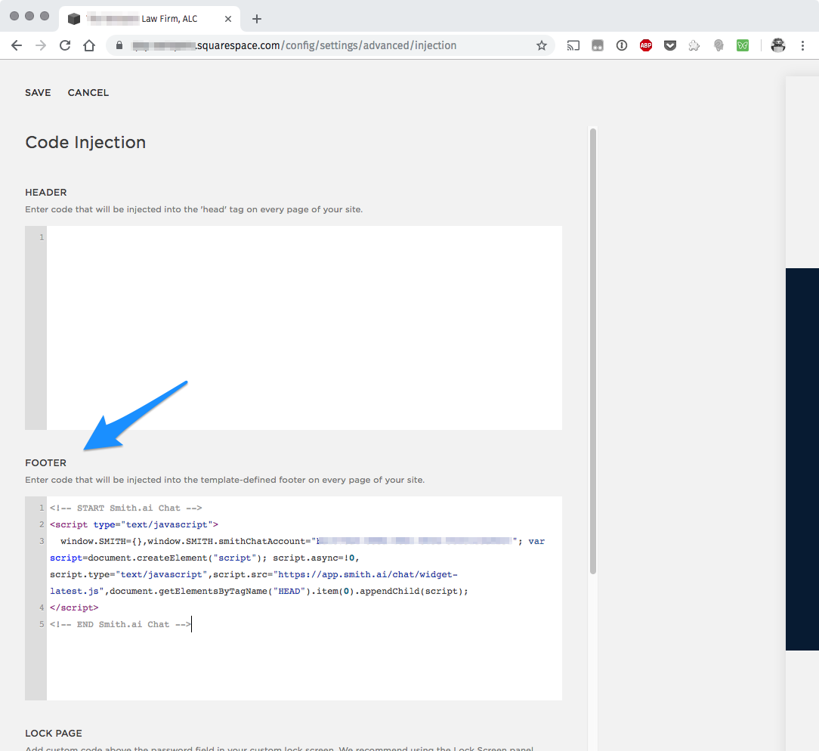The width and height of the screenshot is (819, 751).
Task: Click the back navigation arrow
Action: [17, 45]
